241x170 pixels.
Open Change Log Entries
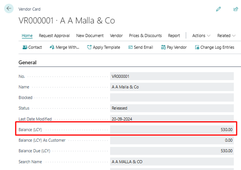coord(215,47)
